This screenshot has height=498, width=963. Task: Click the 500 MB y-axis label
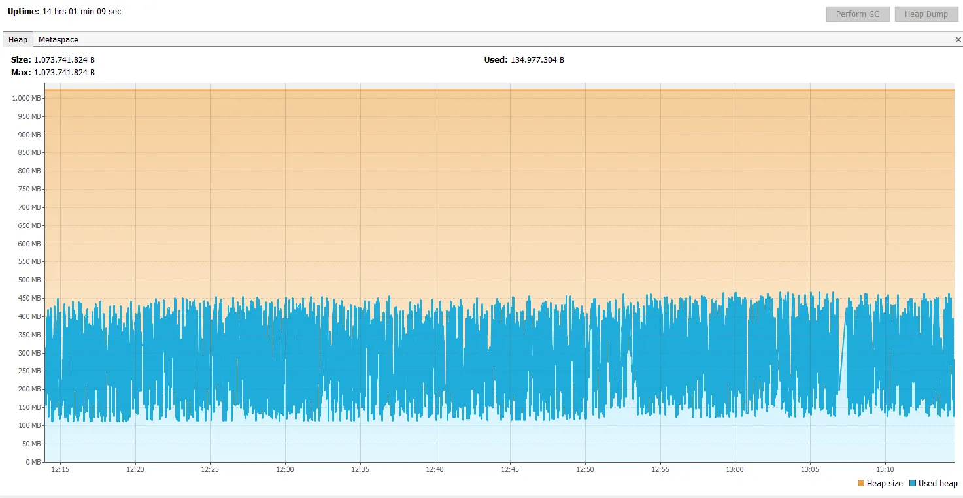(x=29, y=280)
